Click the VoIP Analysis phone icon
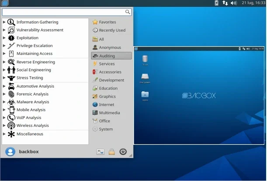Screen dimensions: 267x181 (11, 118)
